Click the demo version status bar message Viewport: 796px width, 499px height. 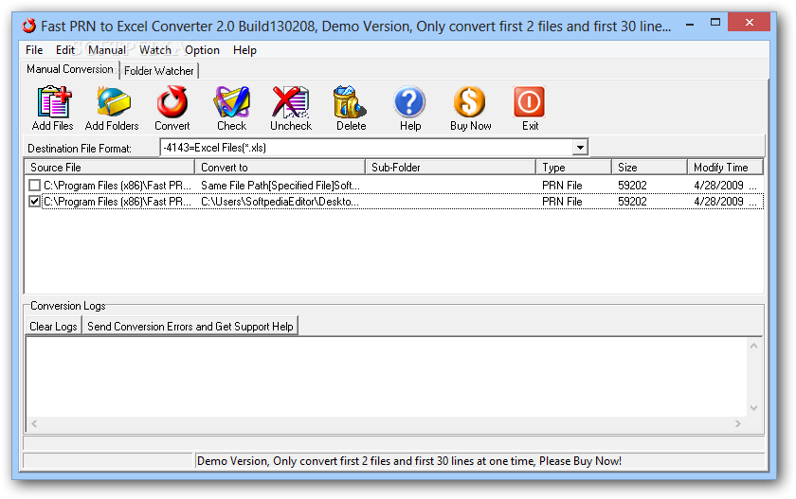pyautogui.click(x=409, y=461)
